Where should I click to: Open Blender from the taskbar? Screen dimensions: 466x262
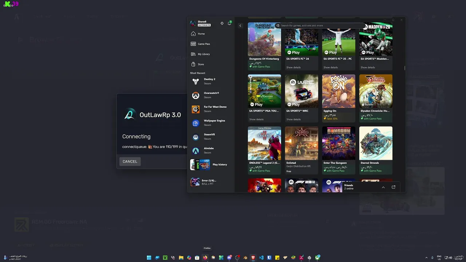245,258
